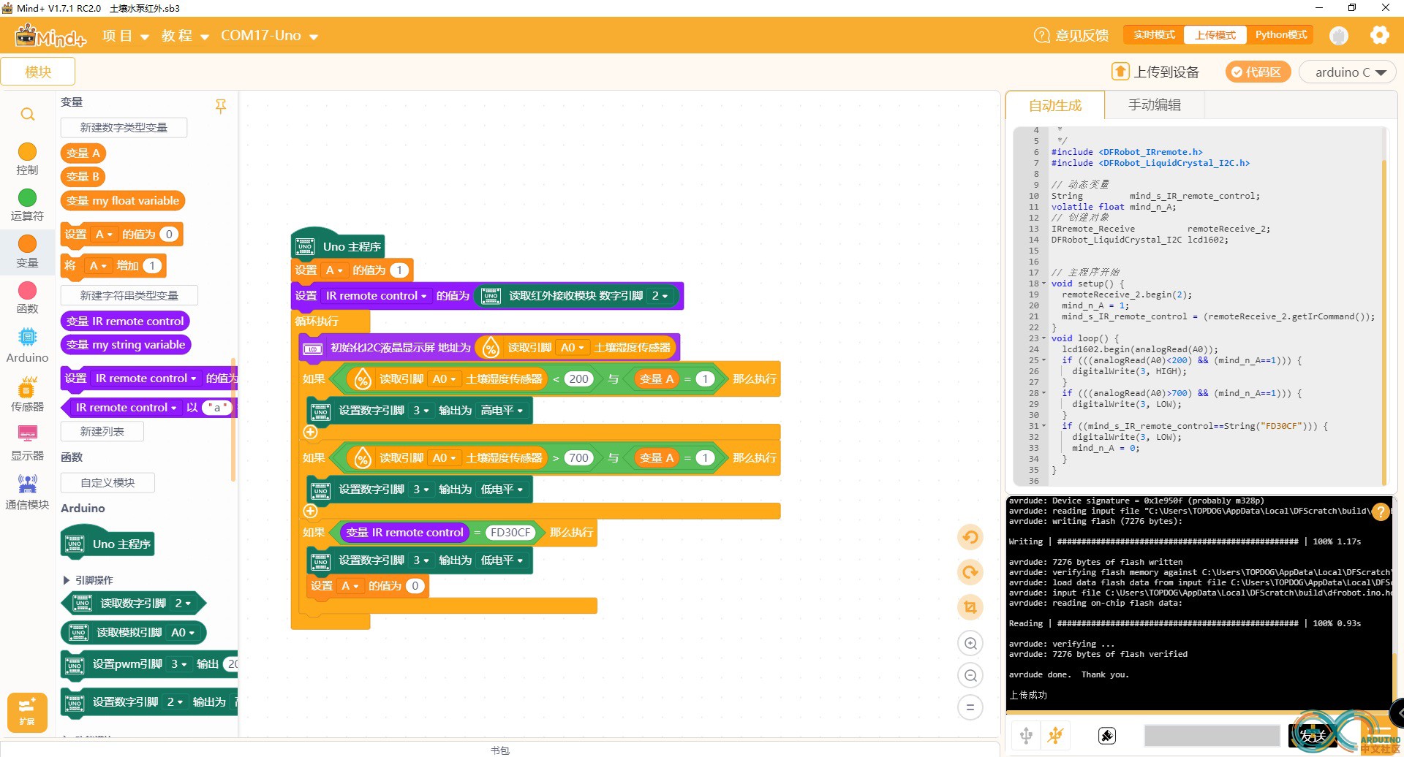Open the 项目 menu
Viewport: 1404px width, 757px height.
click(x=125, y=36)
